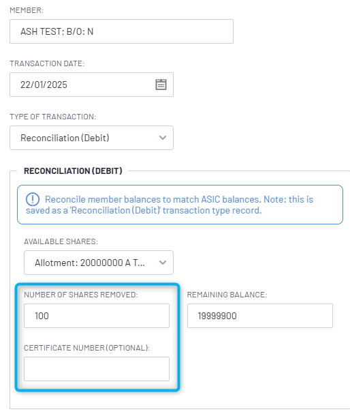Click the MEMBER label
The width and height of the screenshot is (350, 414).
pos(27,10)
